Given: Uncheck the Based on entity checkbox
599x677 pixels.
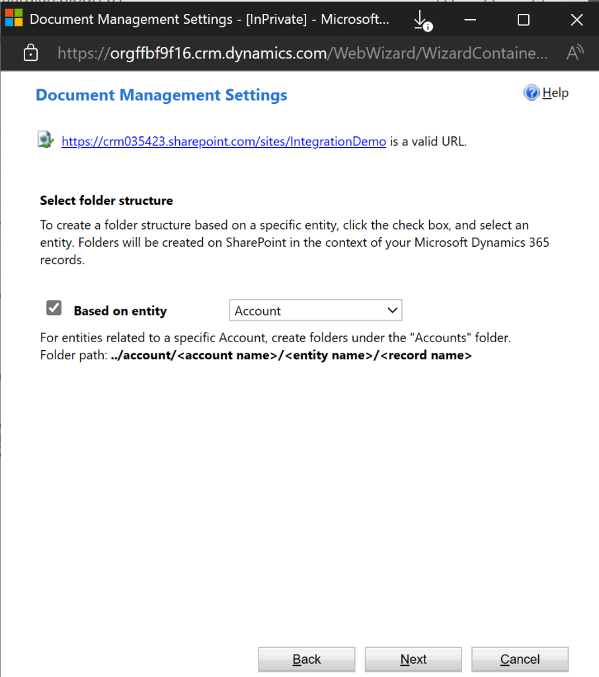Looking at the screenshot, I should pos(54,308).
